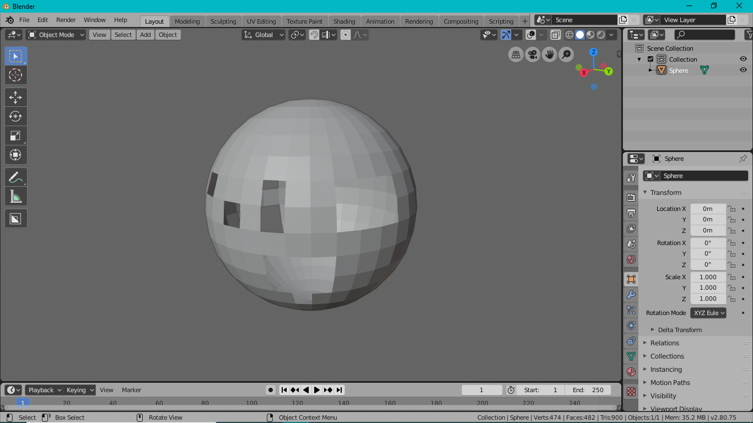
Task: Toggle proportional editing
Action: tap(346, 35)
